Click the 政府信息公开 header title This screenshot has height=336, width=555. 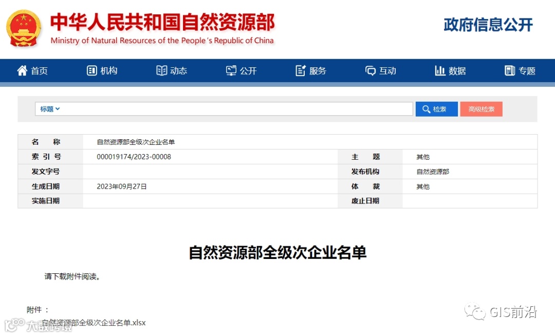(488, 25)
